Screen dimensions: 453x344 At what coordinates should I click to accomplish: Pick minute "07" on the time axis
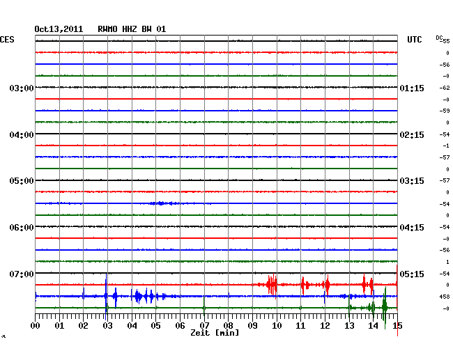(x=204, y=326)
